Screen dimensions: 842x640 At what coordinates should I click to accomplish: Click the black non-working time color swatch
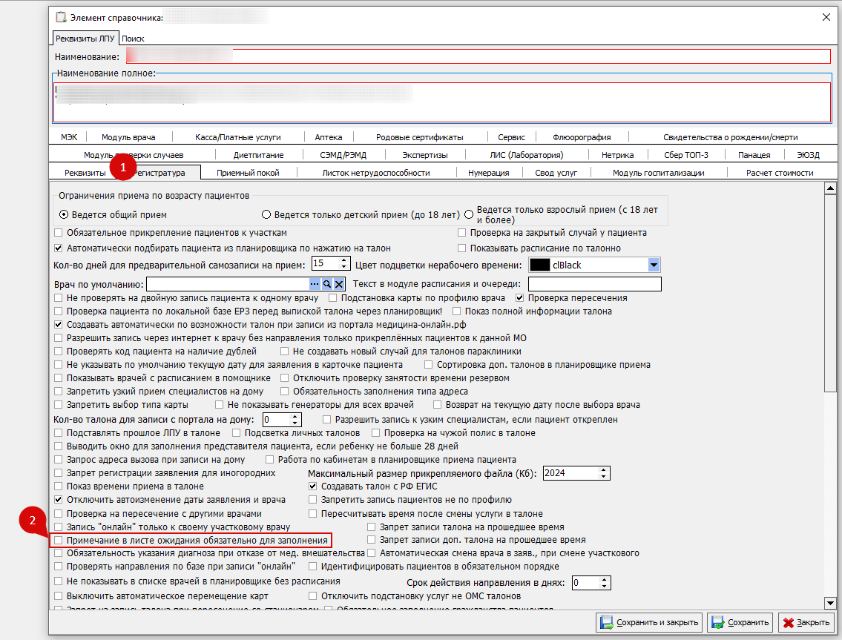click(x=539, y=265)
